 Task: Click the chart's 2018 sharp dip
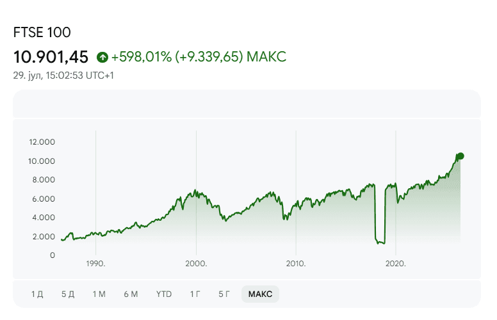point(380,241)
